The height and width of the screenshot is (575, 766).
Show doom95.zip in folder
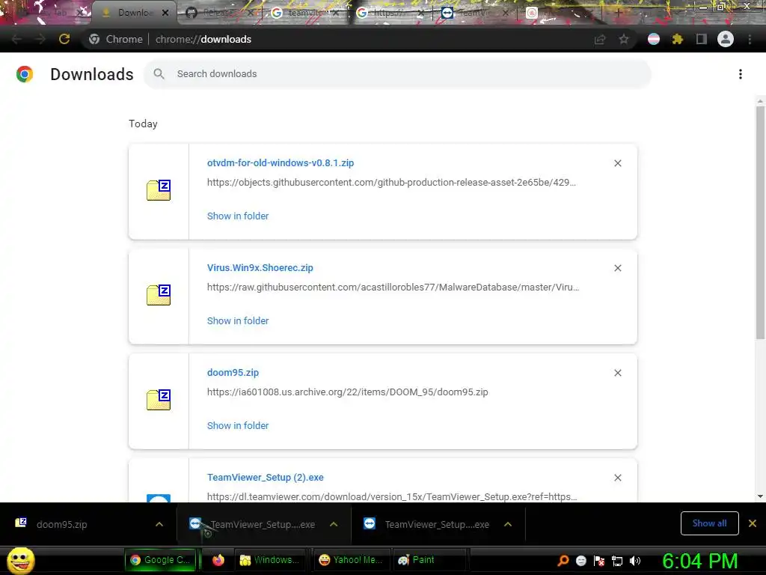238,425
